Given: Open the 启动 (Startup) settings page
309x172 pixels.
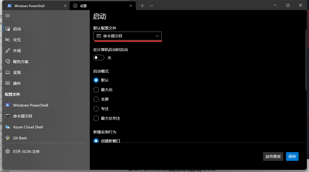Looking at the screenshot, I should (16, 29).
